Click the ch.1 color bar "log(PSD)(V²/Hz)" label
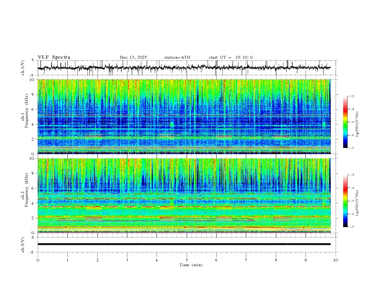This screenshot has width=378, height=292. pos(357,124)
